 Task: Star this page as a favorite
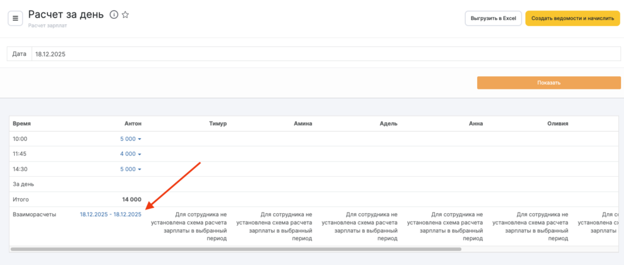click(126, 15)
